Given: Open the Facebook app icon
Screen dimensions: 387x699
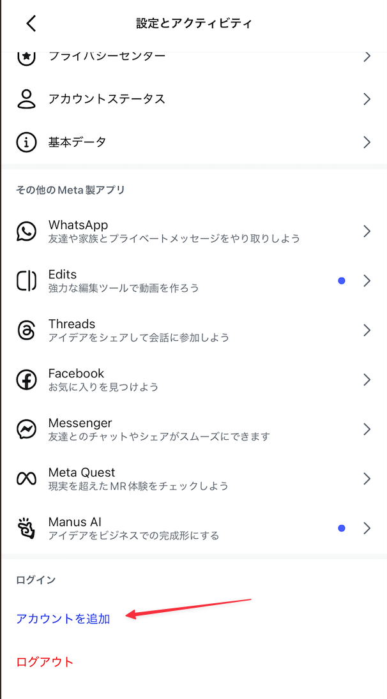Looking at the screenshot, I should tap(26, 380).
